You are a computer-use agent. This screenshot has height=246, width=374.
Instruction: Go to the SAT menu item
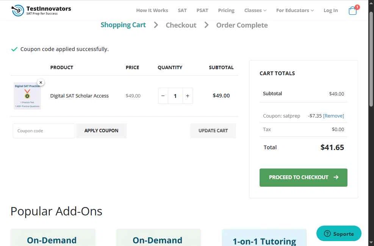(182, 11)
